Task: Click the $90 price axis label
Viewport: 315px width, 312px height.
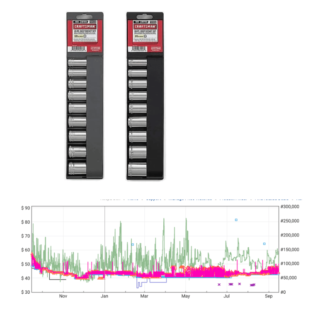Action: tap(26, 208)
